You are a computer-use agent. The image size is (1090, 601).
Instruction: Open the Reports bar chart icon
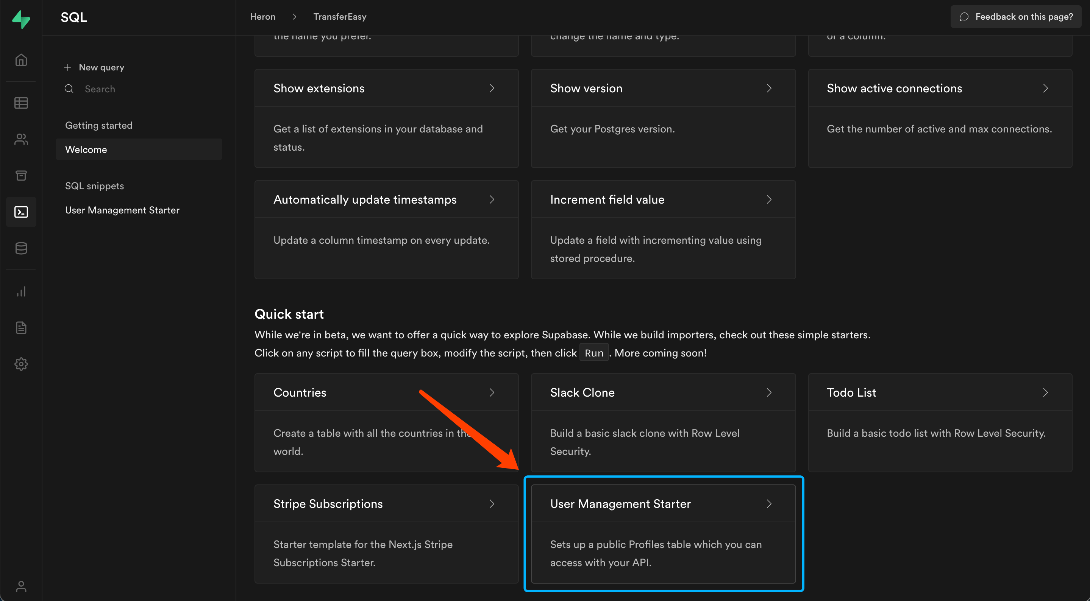tap(21, 291)
